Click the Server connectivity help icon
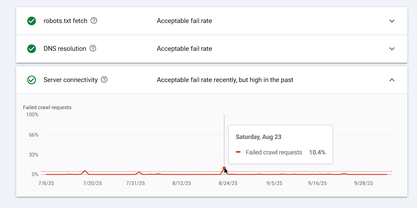Image resolution: width=417 pixels, height=208 pixels. point(104,80)
